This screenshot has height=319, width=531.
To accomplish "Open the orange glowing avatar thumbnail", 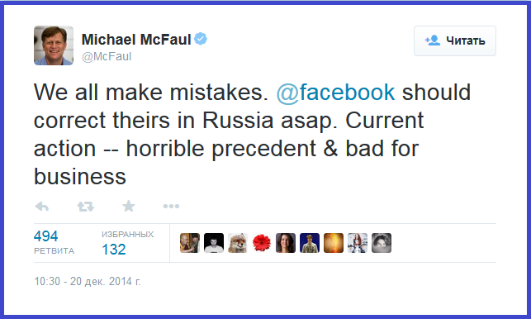I will pos(334,243).
